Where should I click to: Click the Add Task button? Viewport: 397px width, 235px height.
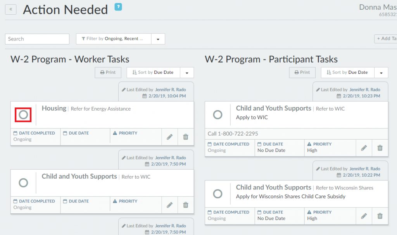(386, 39)
